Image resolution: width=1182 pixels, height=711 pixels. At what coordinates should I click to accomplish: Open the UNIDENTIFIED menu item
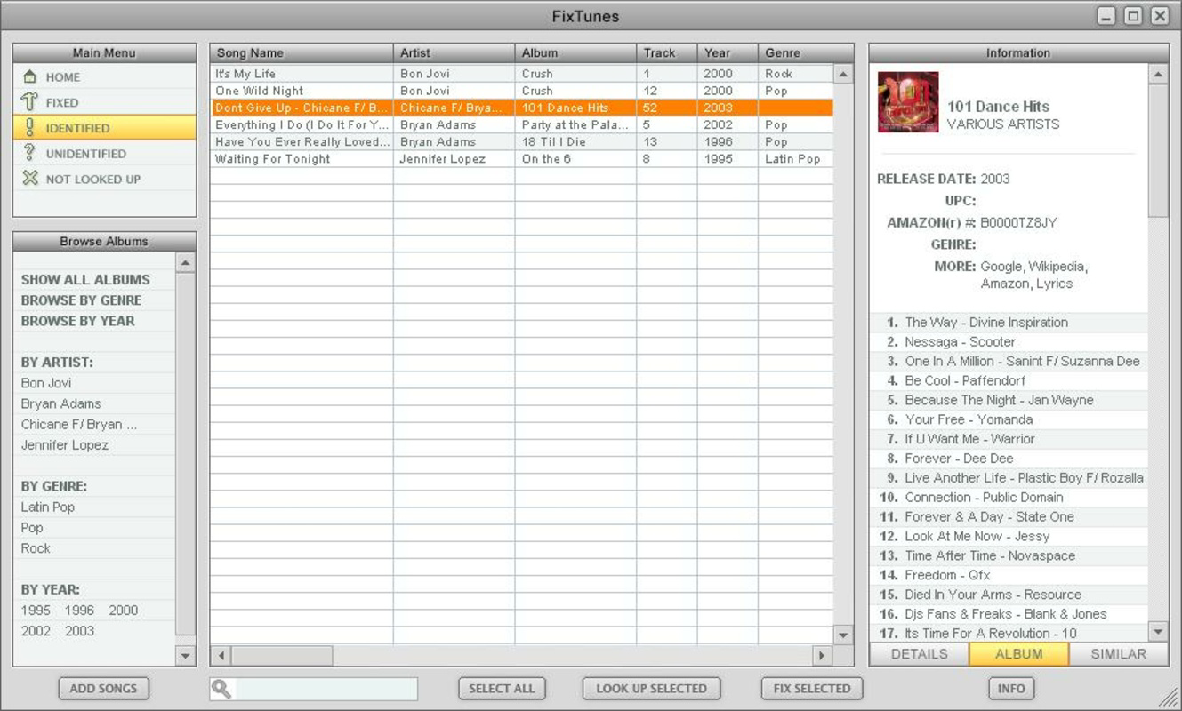[x=105, y=154]
